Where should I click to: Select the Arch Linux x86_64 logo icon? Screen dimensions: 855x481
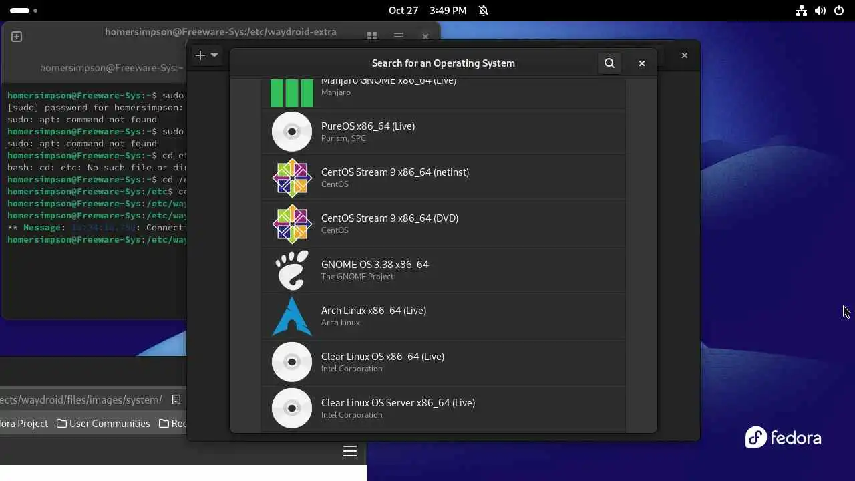[x=292, y=316]
